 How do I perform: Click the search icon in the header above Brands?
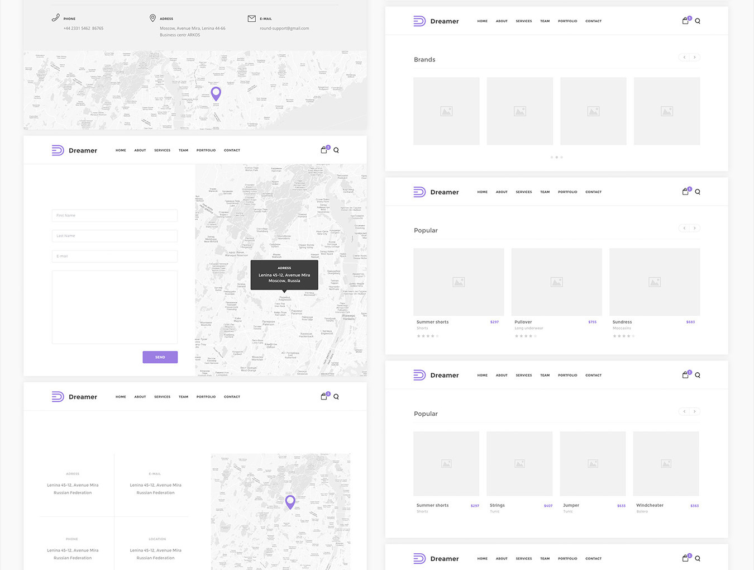pyautogui.click(x=698, y=21)
